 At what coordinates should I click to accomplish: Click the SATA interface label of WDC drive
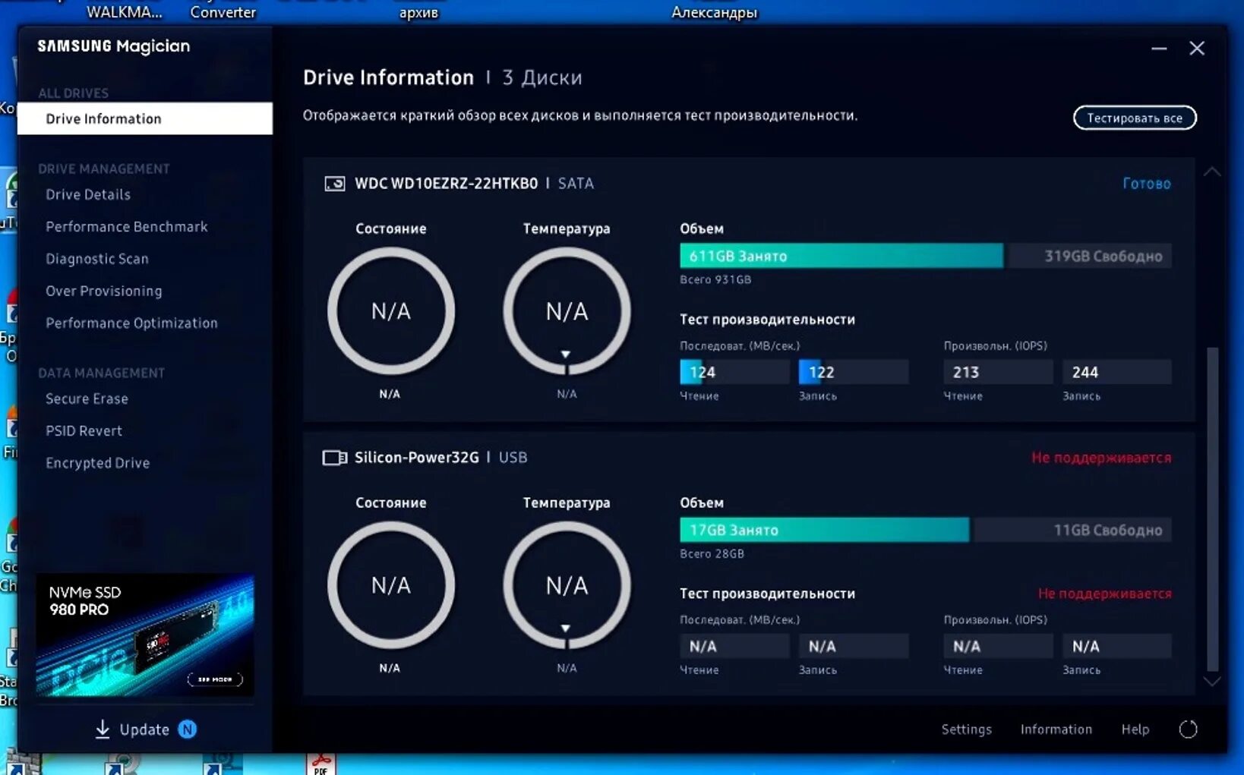click(576, 184)
